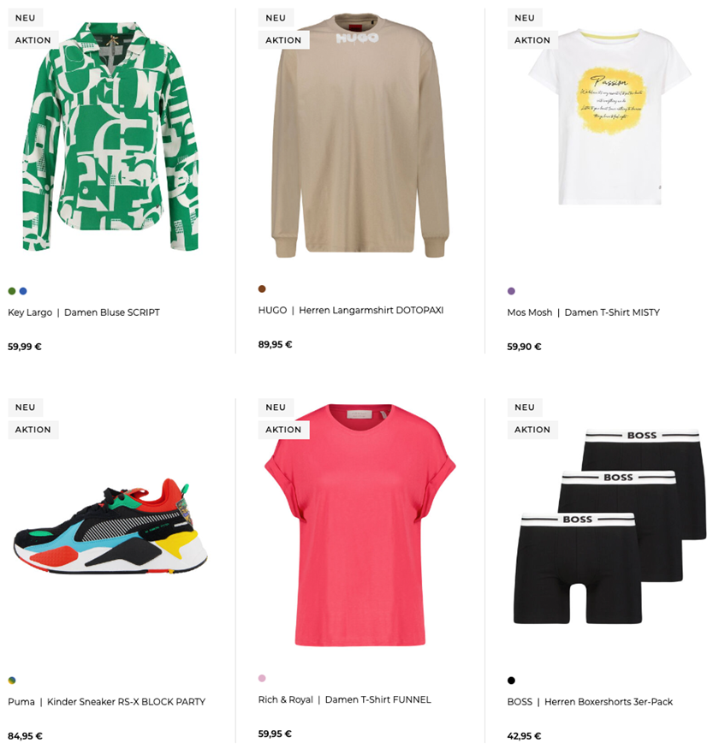Select the multicolor swatch for Puma sneaker
This screenshot has width=719, height=749.
tap(12, 681)
